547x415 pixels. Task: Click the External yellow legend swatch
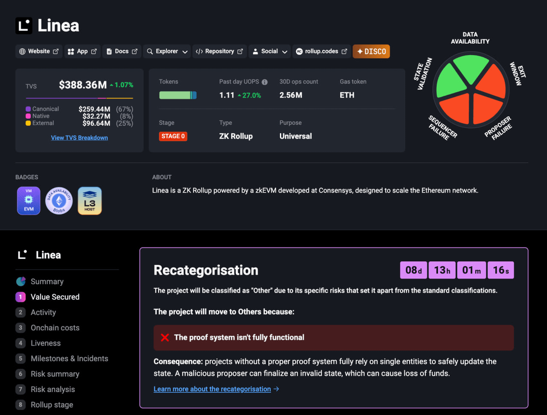(x=28, y=123)
